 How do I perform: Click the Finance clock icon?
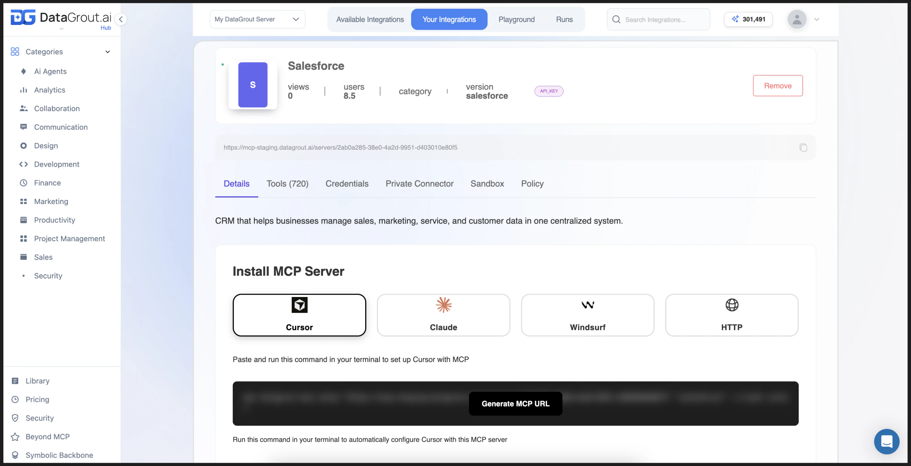click(23, 183)
